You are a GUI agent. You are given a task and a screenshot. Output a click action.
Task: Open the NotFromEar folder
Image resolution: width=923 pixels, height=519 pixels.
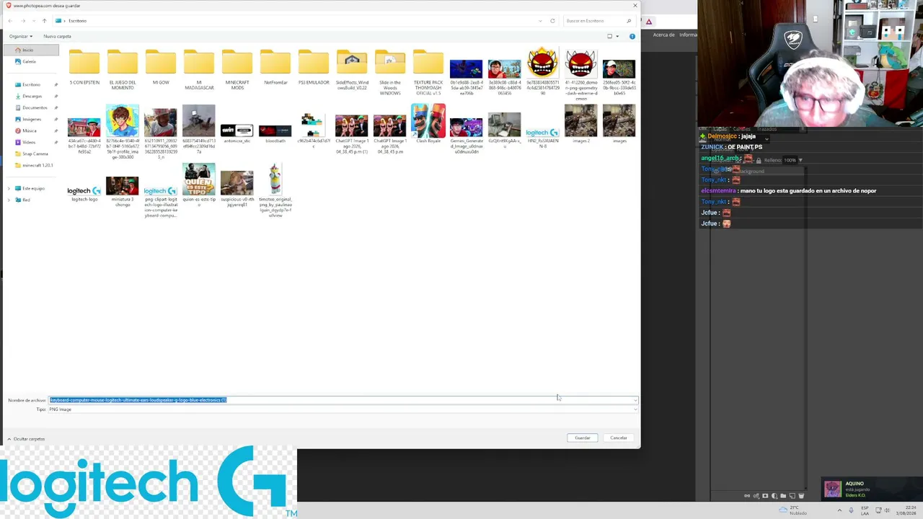(x=275, y=68)
